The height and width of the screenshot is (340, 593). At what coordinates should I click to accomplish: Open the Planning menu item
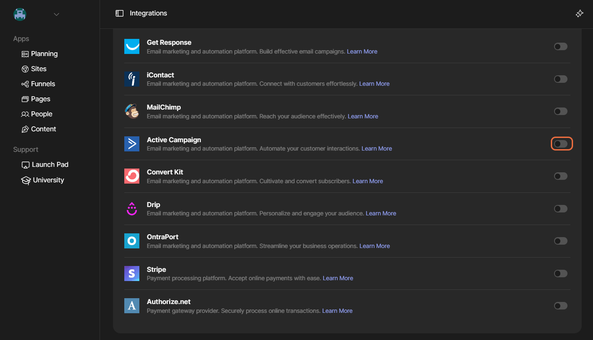pos(40,54)
